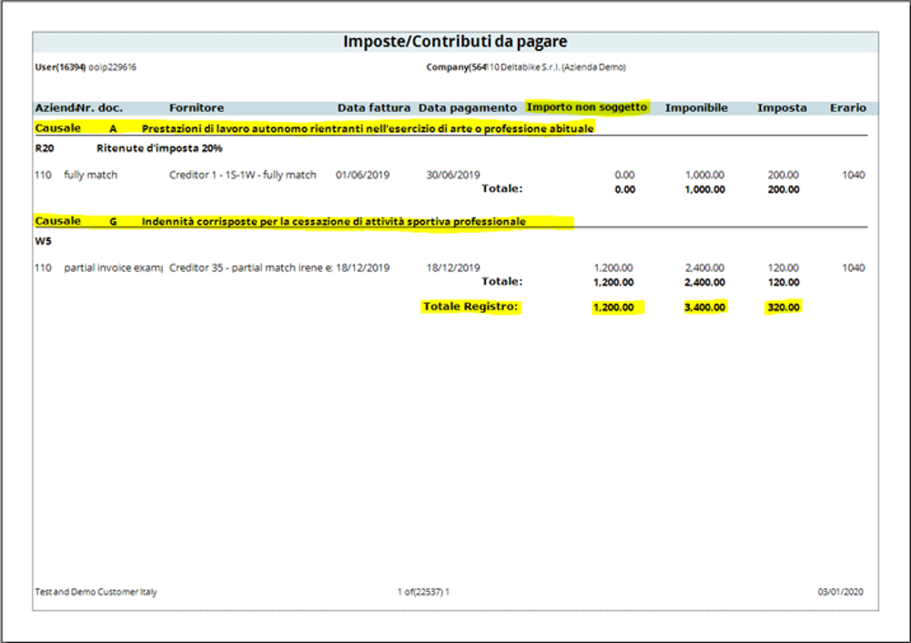Click the footer text Test and Demo Customer Italy

coord(96,592)
